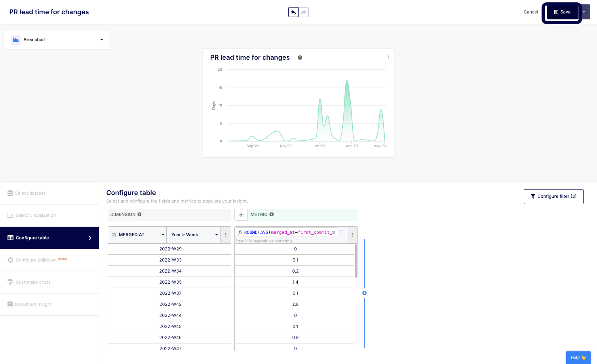Click blue plus to add column
This screenshot has height=364, width=597.
coord(364,293)
